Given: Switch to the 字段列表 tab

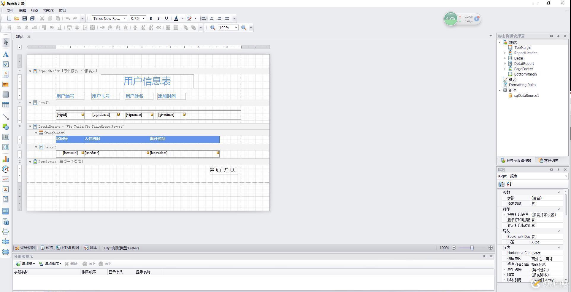Looking at the screenshot, I should (548, 161).
